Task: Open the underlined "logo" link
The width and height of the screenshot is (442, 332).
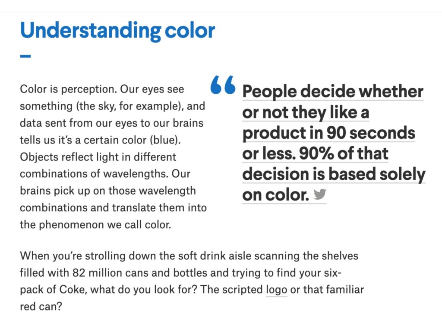Action: coord(277,290)
